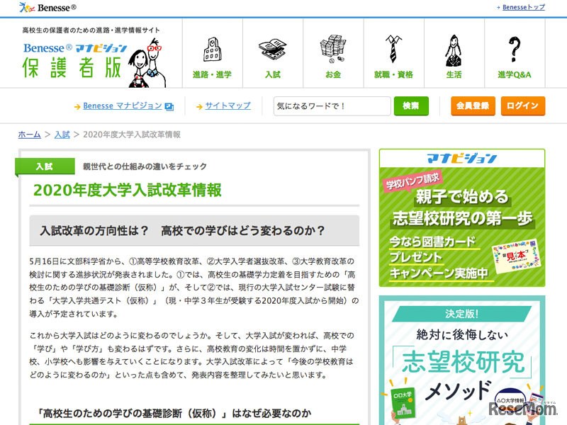This screenshot has height=425, width=567.
Task: Open the お金 money section icon
Action: coord(332,50)
